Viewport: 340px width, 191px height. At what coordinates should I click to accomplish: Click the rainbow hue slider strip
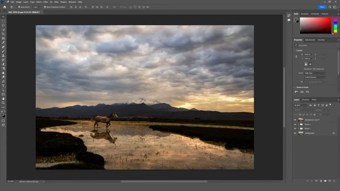click(x=335, y=25)
